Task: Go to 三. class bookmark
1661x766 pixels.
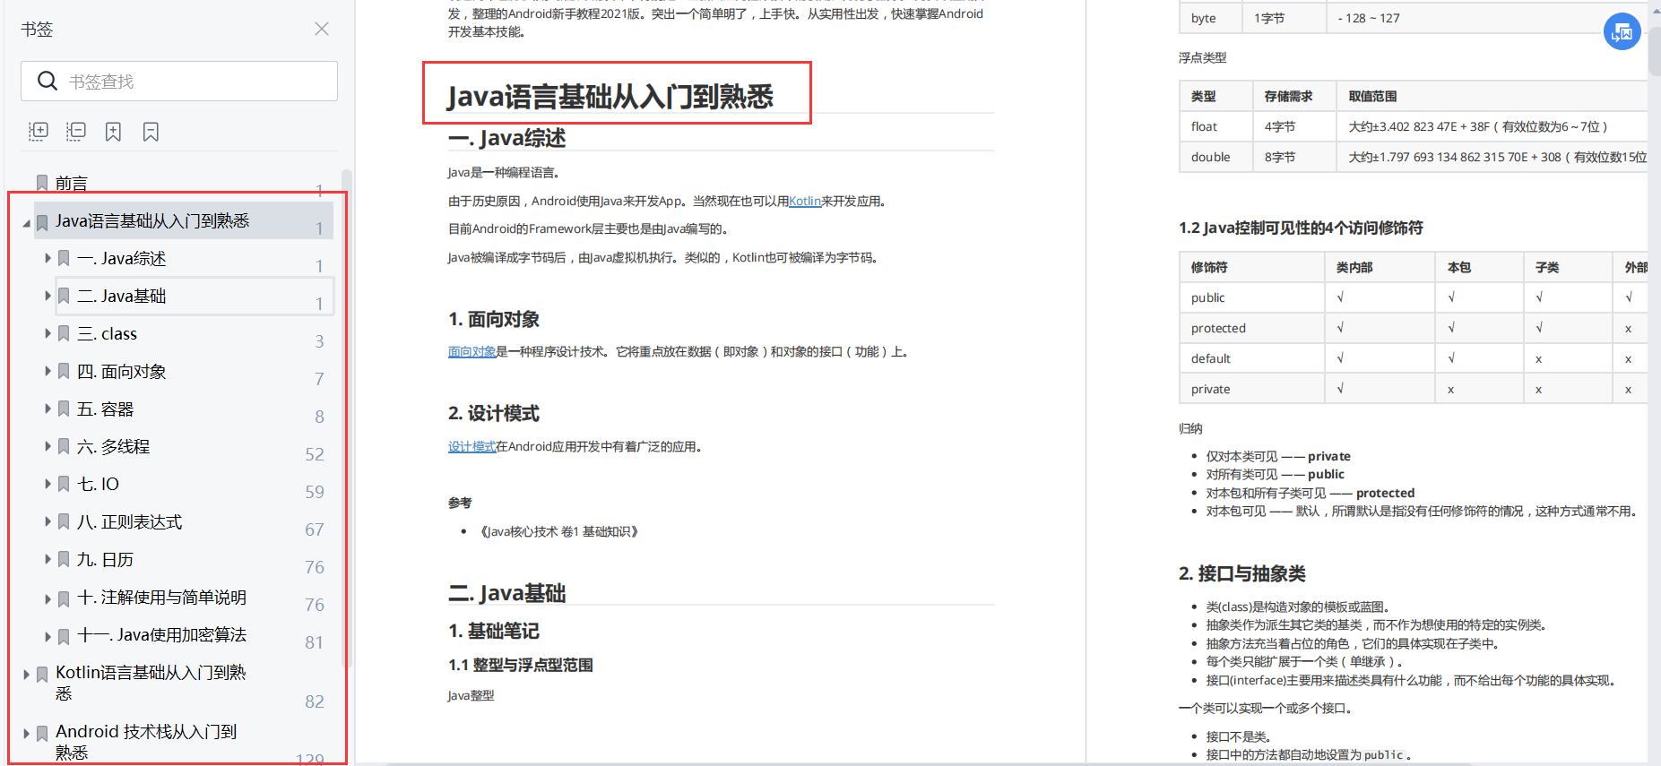Action: pyautogui.click(x=107, y=334)
